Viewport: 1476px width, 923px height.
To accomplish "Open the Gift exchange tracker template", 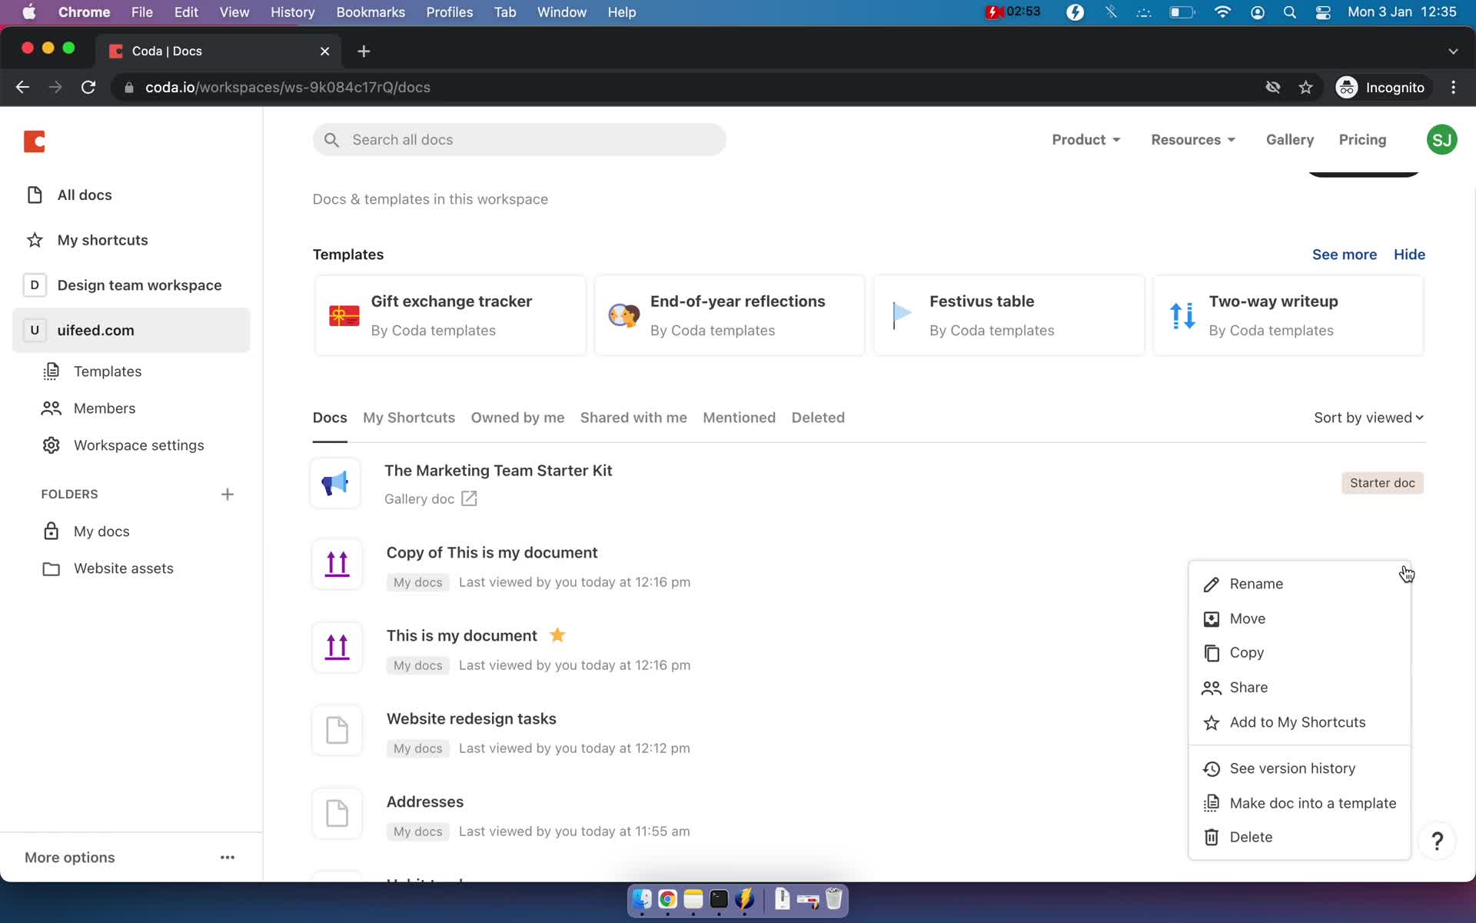I will coord(450,315).
